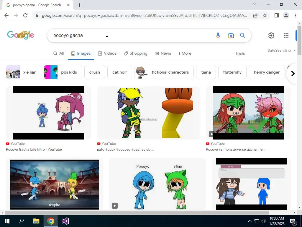Expand the More menu
Screen dimensions: 302x227
point(185,53)
